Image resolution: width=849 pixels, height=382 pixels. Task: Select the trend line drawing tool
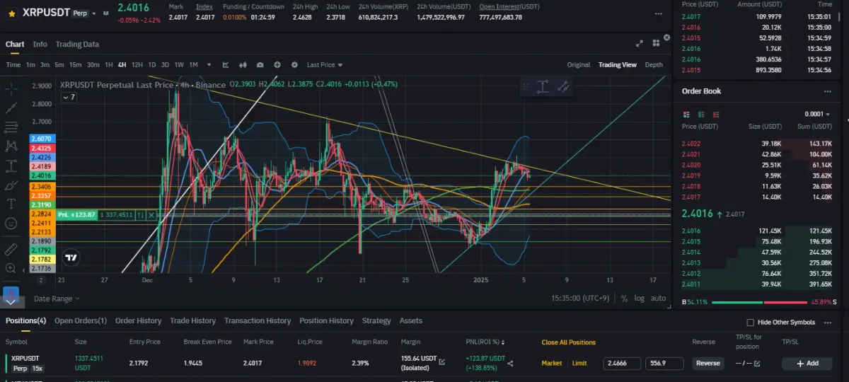pos(11,108)
